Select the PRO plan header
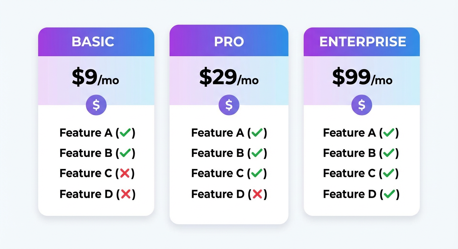 click(x=229, y=42)
